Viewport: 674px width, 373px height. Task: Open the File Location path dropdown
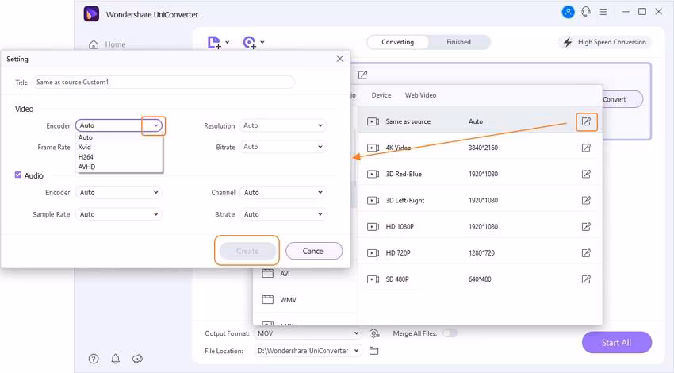[x=308, y=351]
